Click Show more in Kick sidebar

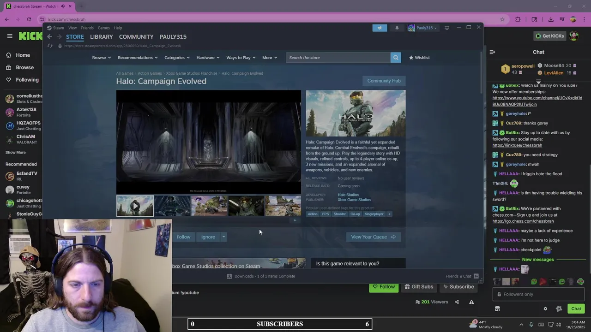click(16, 153)
